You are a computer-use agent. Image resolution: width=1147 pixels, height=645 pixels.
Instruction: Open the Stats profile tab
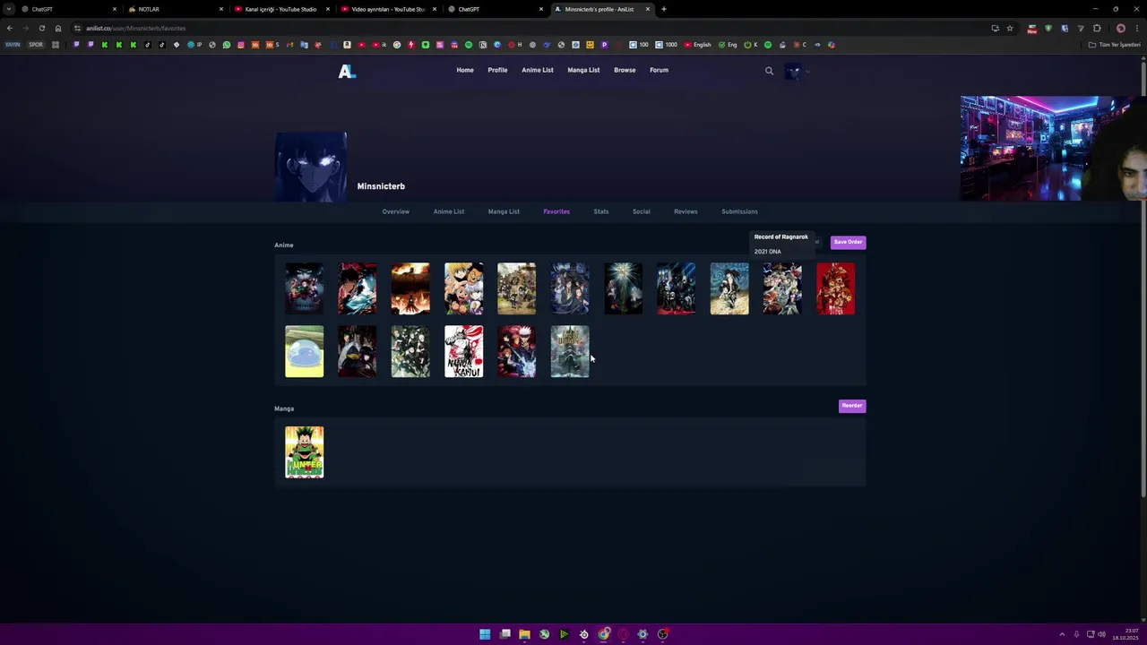tap(601, 211)
